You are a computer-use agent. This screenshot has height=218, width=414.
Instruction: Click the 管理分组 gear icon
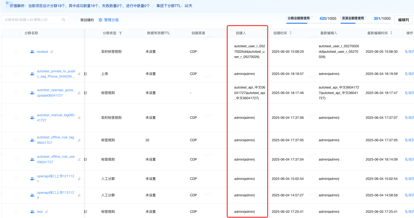100,20
